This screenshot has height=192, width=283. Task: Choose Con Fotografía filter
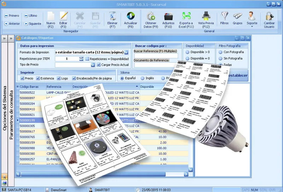point(220,52)
